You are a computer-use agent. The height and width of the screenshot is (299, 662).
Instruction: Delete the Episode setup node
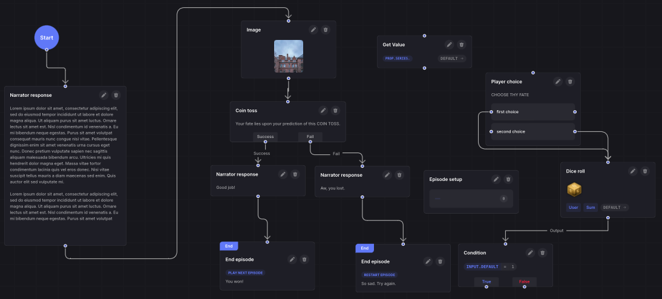coord(508,179)
